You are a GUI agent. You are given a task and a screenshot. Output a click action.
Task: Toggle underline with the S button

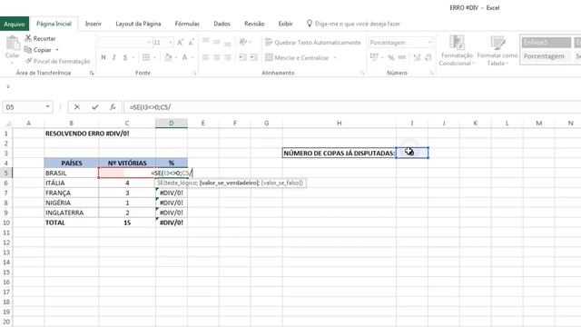point(125,57)
